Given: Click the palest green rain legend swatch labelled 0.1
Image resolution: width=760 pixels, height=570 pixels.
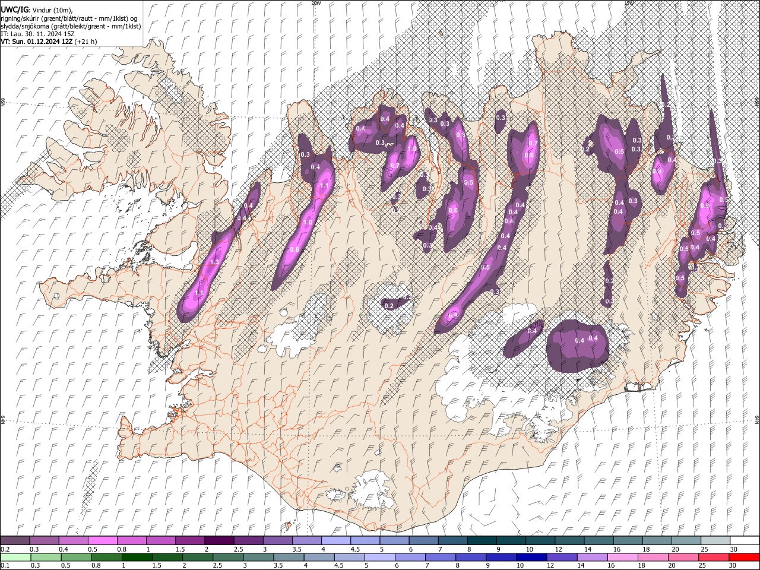Looking at the screenshot, I should (16, 557).
